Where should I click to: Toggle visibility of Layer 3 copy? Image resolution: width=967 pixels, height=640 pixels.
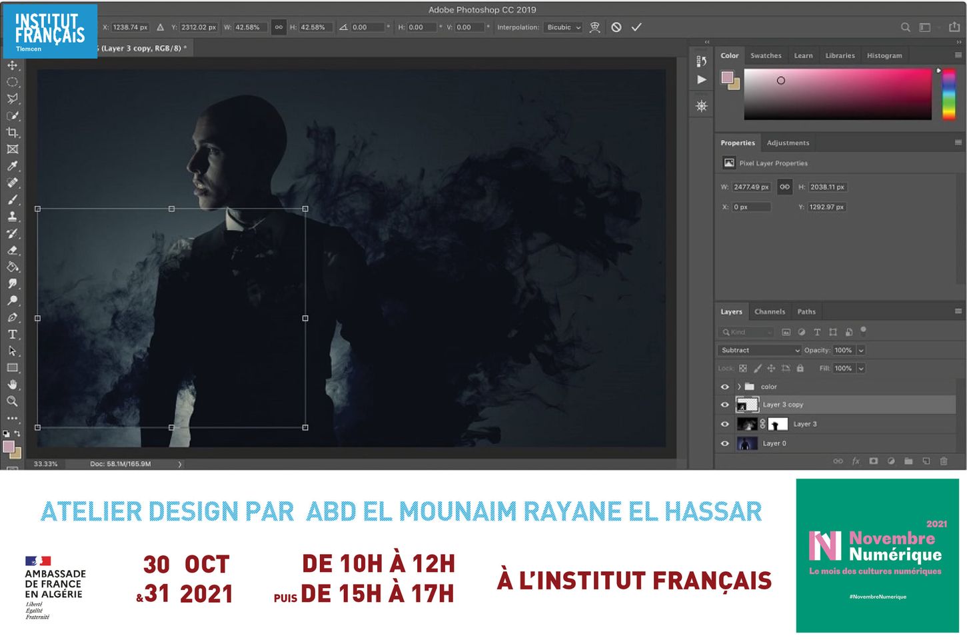click(x=725, y=405)
